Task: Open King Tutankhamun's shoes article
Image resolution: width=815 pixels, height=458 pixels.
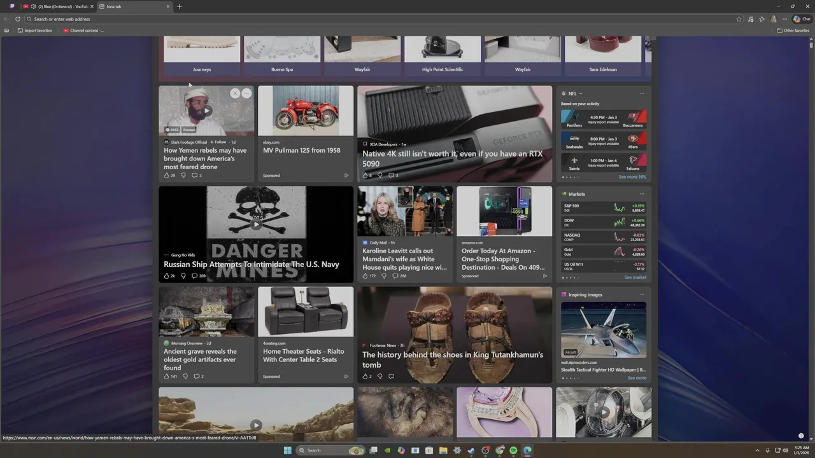Action: (x=453, y=359)
